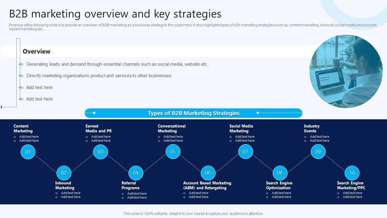Image resolution: width=387 pixels, height=218 pixels.
Task: Select the 06 circle marker
Action: click(208, 173)
